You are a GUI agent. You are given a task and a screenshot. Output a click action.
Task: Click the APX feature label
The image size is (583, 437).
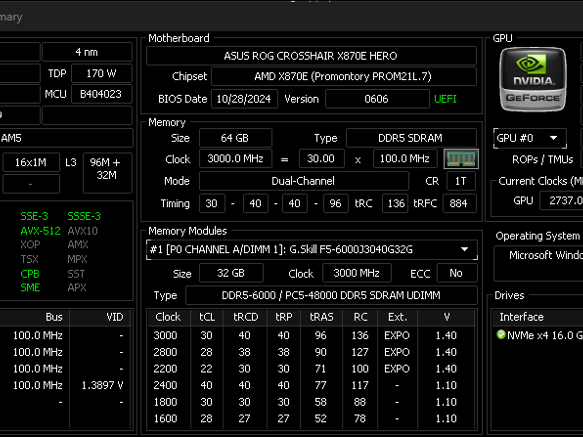pyautogui.click(x=77, y=288)
